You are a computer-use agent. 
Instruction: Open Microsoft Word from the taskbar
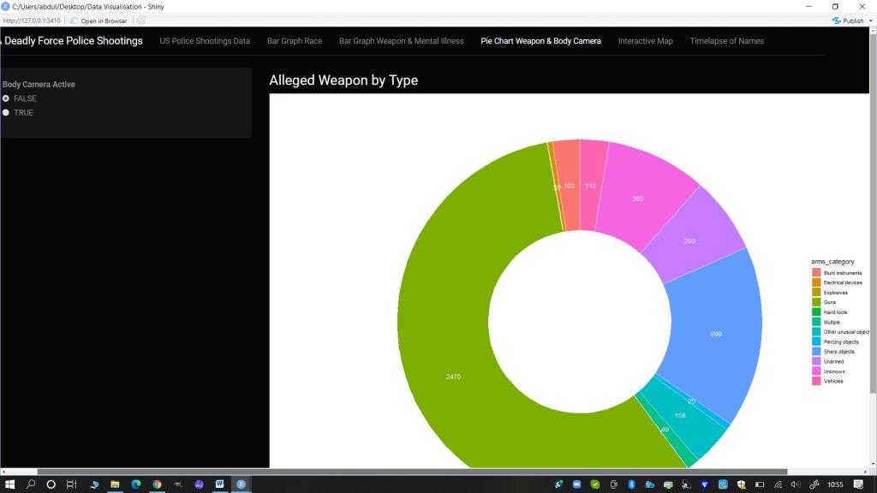pyautogui.click(x=220, y=484)
